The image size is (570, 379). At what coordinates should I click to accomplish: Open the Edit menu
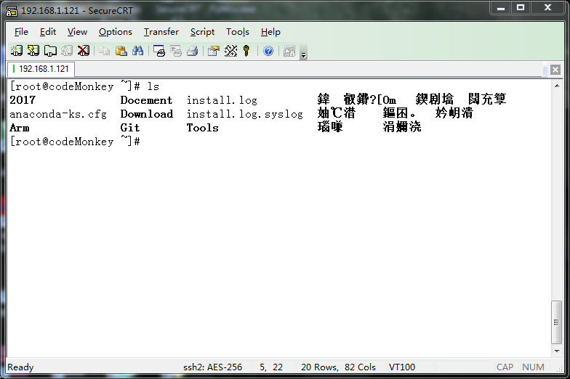click(48, 32)
